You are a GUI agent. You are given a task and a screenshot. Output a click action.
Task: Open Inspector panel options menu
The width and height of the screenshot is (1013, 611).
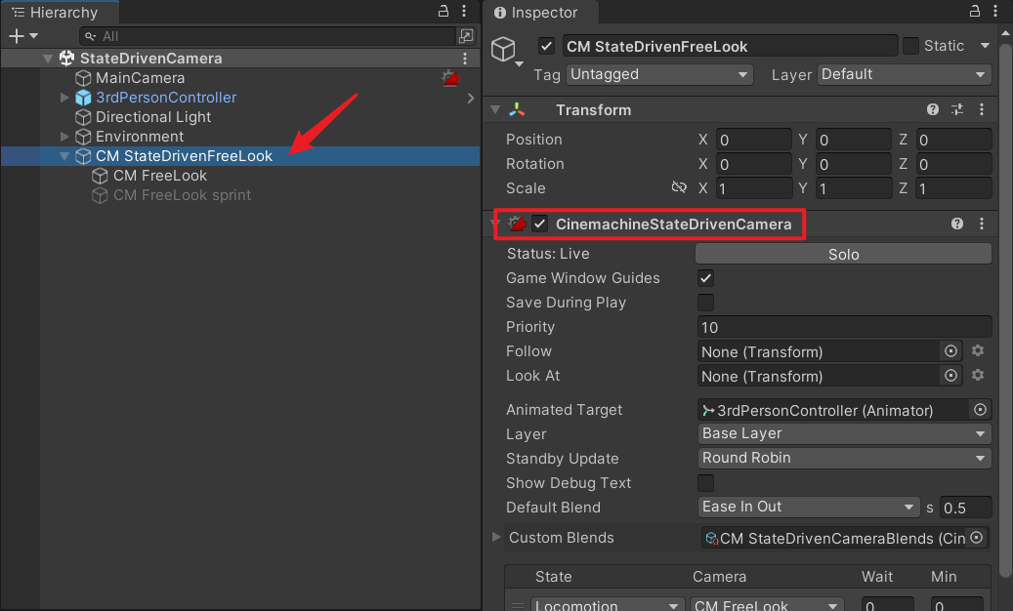(x=995, y=11)
